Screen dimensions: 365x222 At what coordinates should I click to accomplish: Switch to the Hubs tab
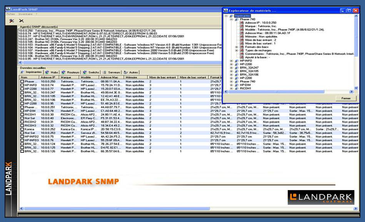tap(52, 72)
